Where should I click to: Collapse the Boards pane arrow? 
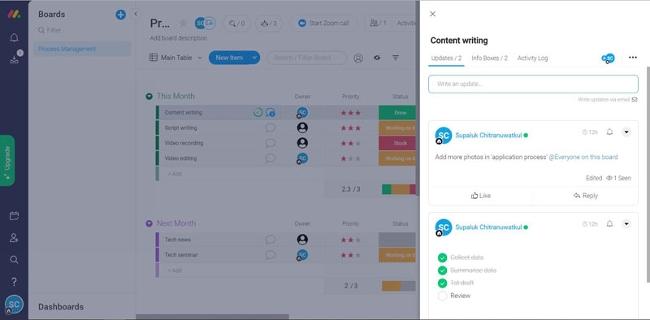click(x=135, y=14)
